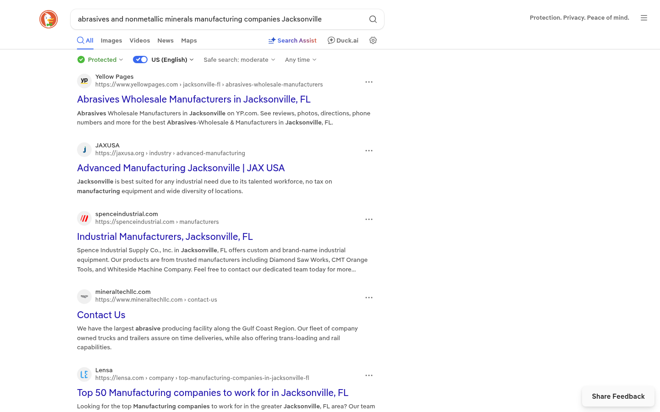Switch to the Images tab
Screen dimensions: 660x412
111,40
